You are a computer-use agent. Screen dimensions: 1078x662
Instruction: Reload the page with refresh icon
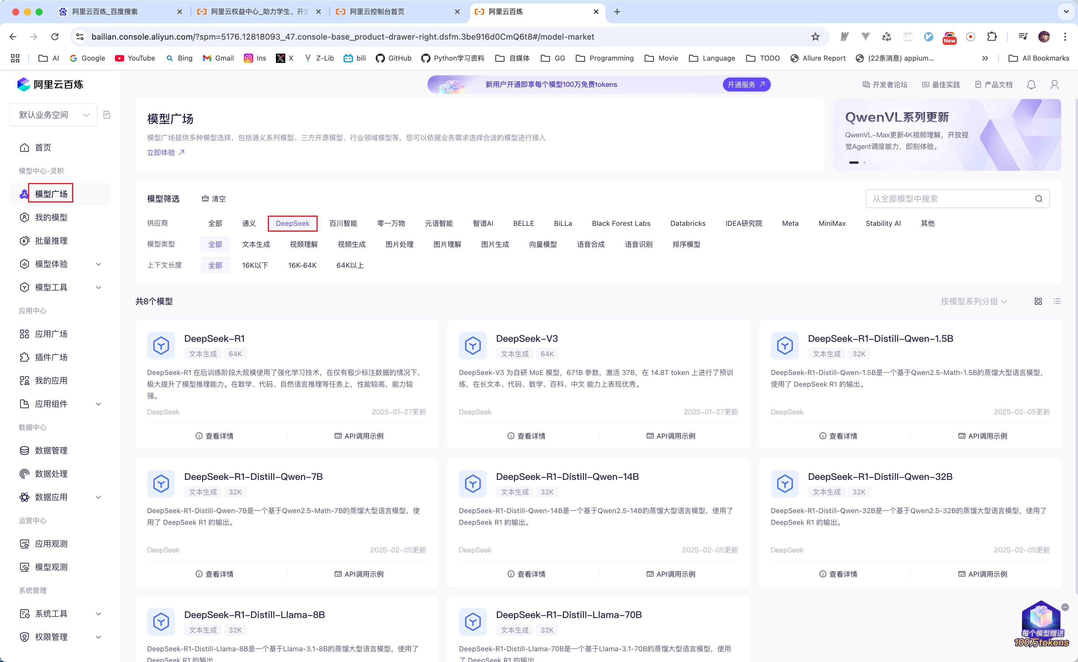point(55,37)
